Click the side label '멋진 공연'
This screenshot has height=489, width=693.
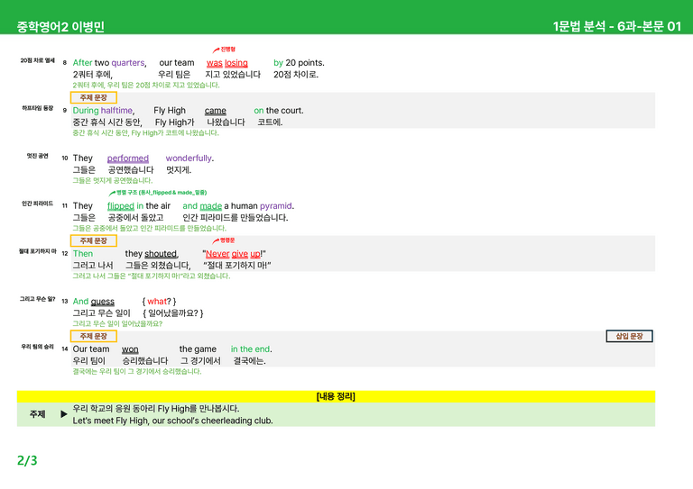[x=38, y=156]
